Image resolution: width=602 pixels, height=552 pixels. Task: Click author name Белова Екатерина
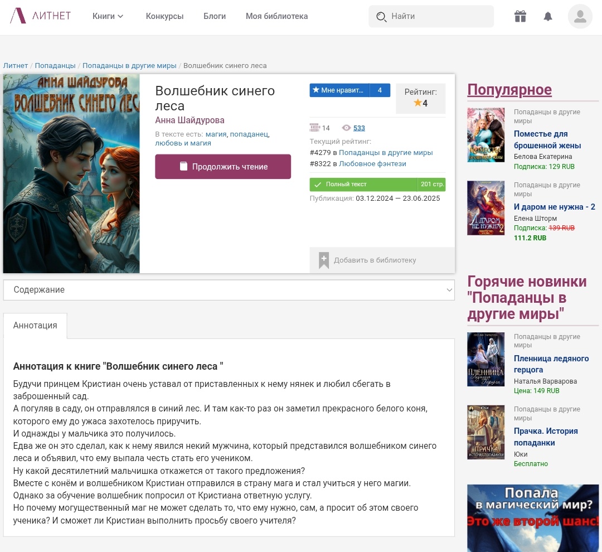543,157
